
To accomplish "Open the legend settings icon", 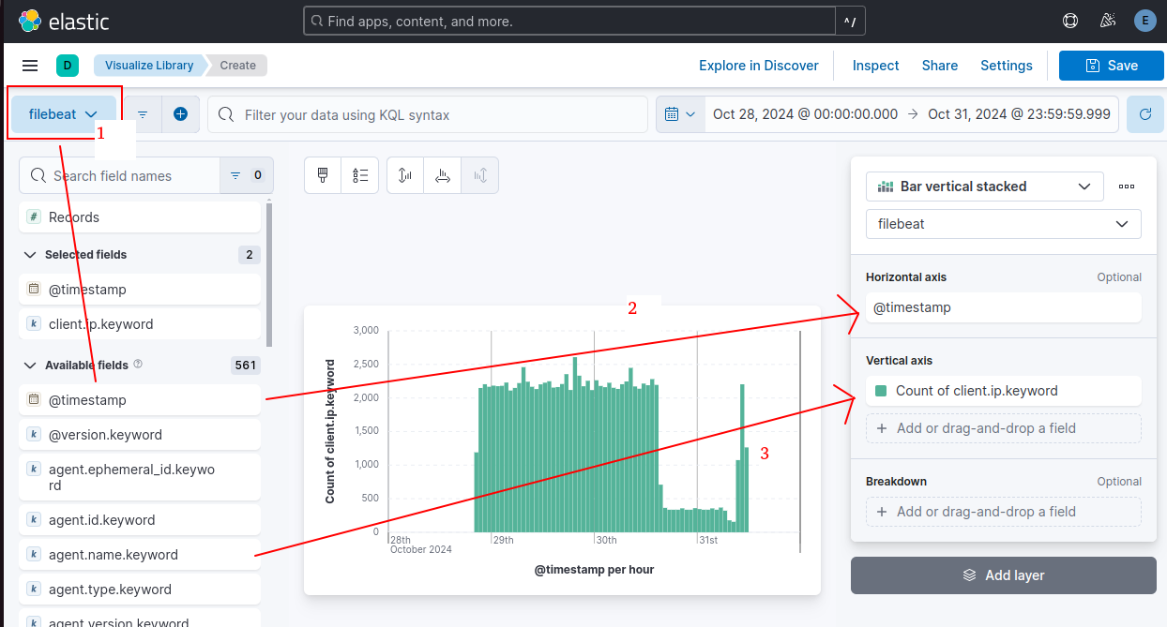I will click(360, 175).
